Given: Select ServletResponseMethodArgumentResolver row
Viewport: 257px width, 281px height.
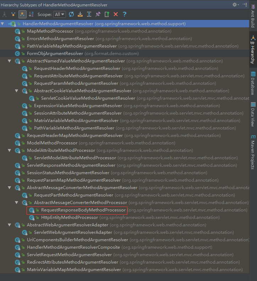Looking at the screenshot, I should (125, 165).
